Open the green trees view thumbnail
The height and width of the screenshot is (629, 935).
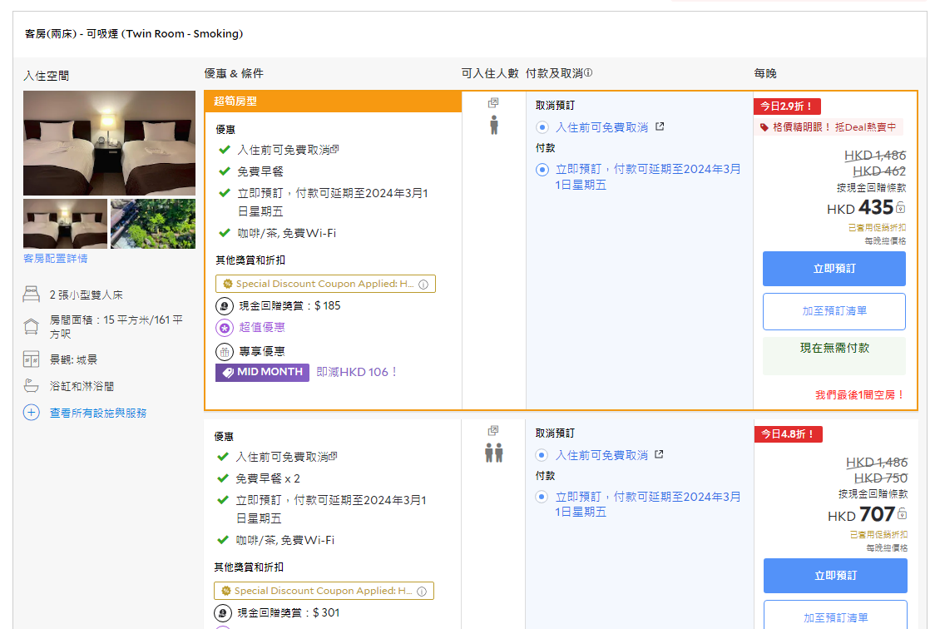pos(153,224)
